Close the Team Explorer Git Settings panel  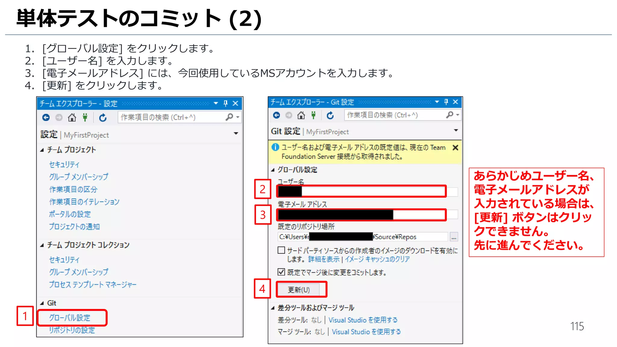(x=456, y=102)
